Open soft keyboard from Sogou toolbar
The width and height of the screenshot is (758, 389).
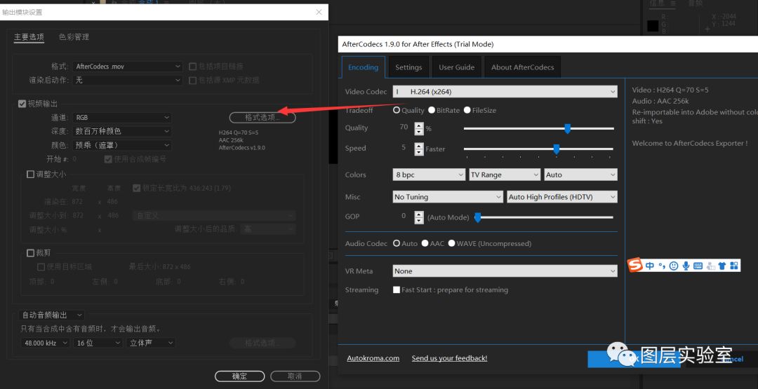(x=698, y=266)
